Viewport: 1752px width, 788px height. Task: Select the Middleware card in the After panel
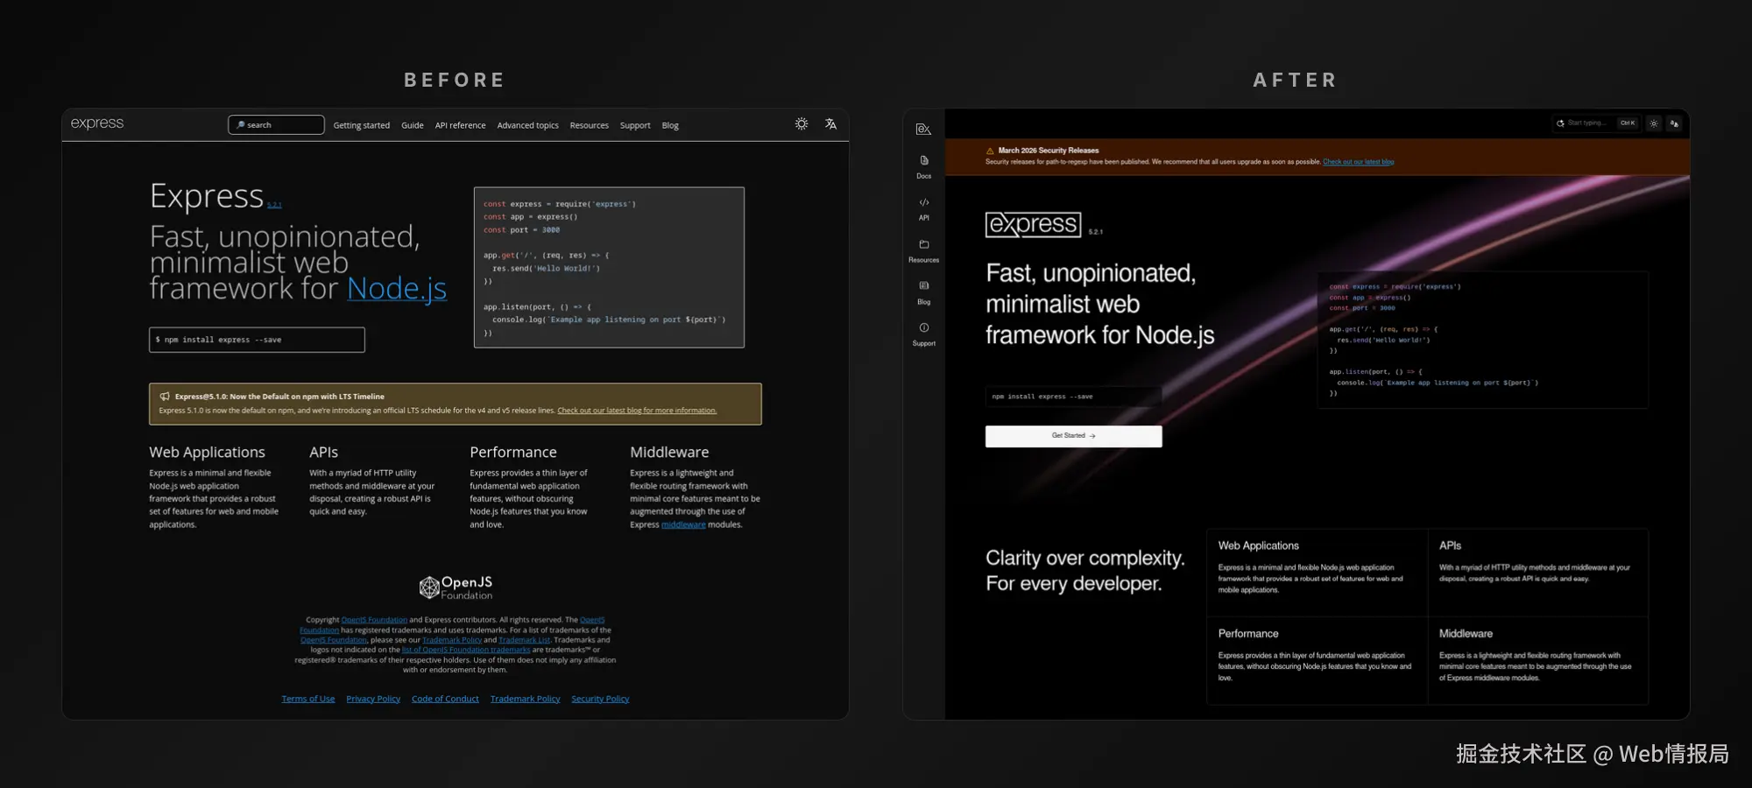pyautogui.click(x=1538, y=661)
